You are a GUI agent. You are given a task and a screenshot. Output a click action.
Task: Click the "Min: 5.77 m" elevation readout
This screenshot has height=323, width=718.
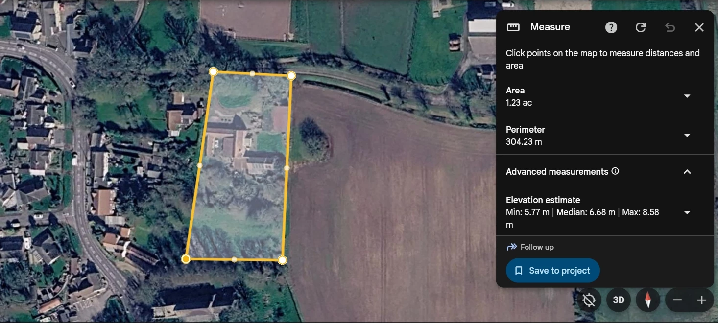(528, 212)
